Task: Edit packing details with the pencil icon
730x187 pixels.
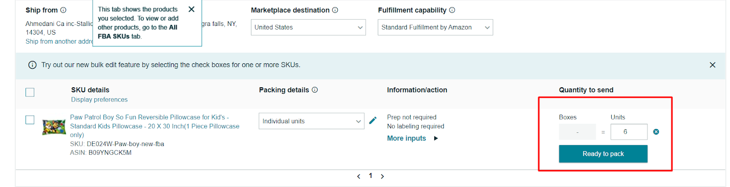Action: 373,120
